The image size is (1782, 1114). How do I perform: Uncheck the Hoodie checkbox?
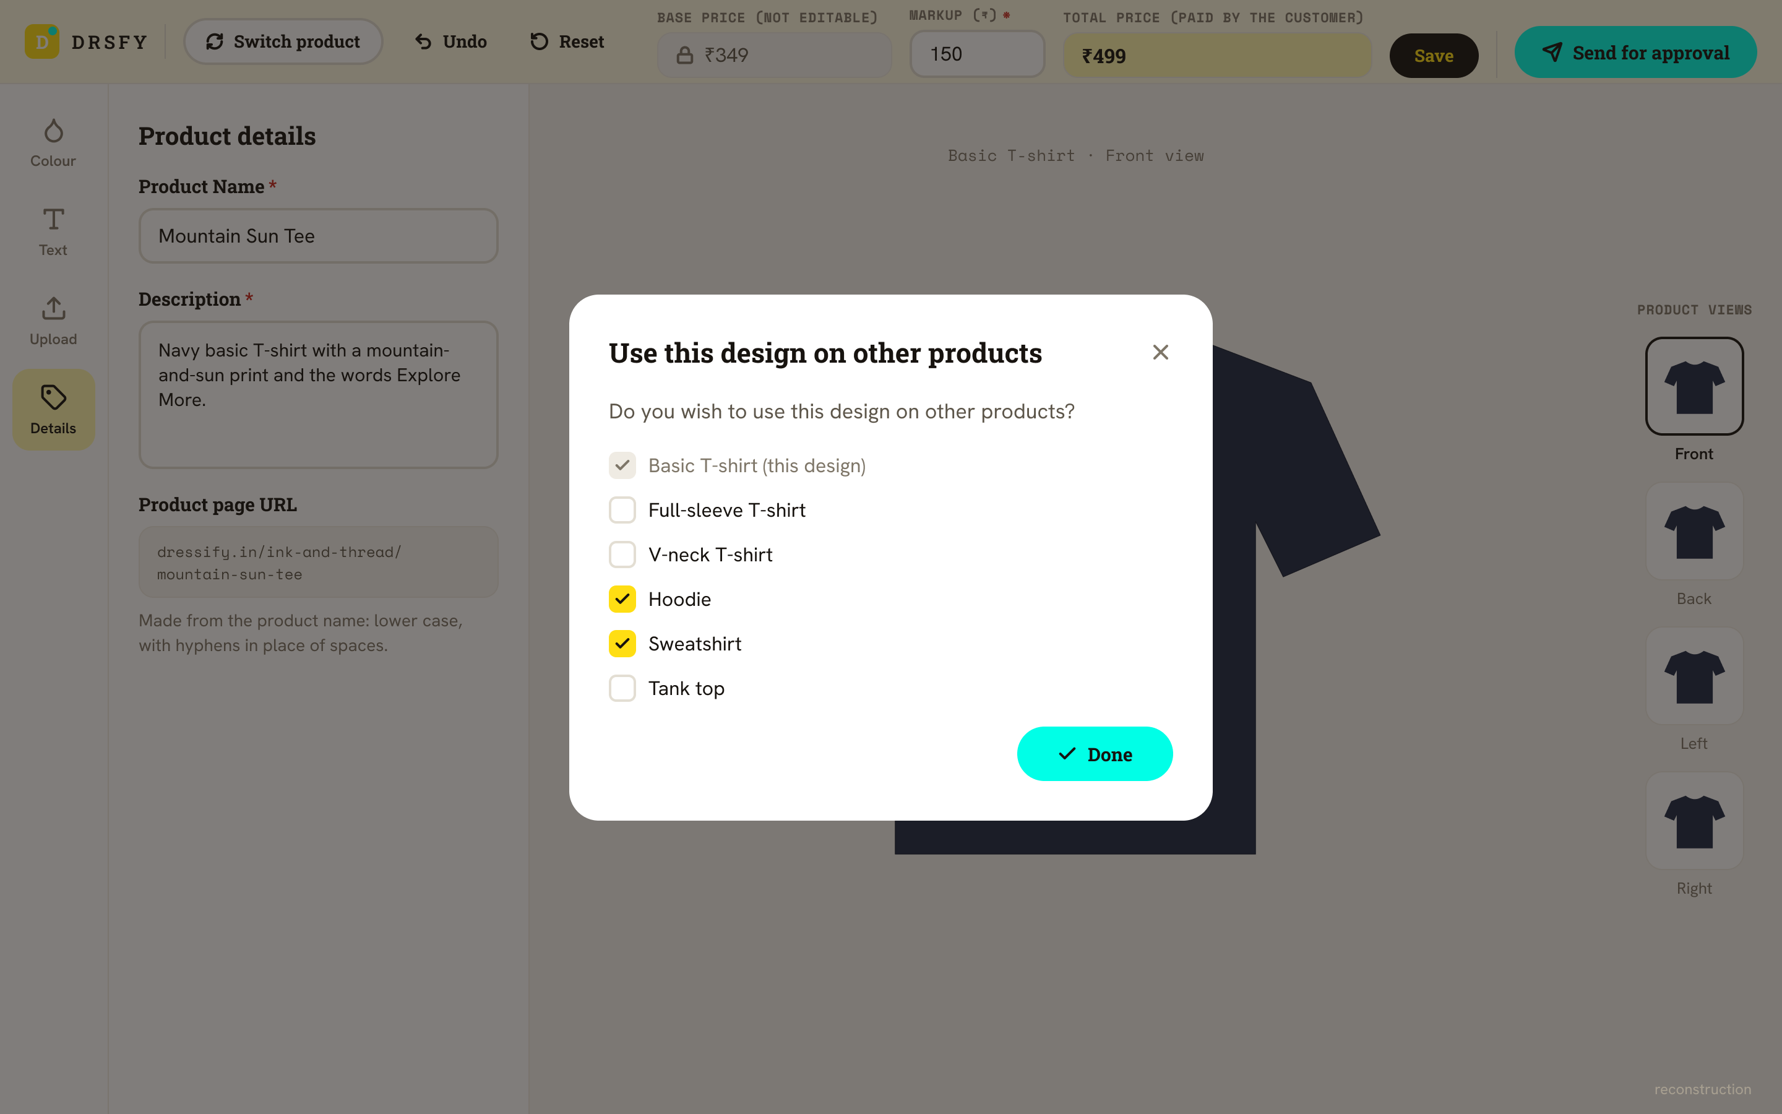tap(622, 599)
